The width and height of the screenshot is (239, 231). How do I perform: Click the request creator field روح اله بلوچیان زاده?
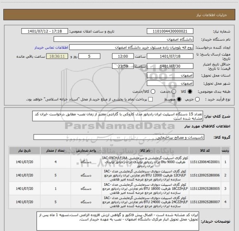click(x=131, y=47)
